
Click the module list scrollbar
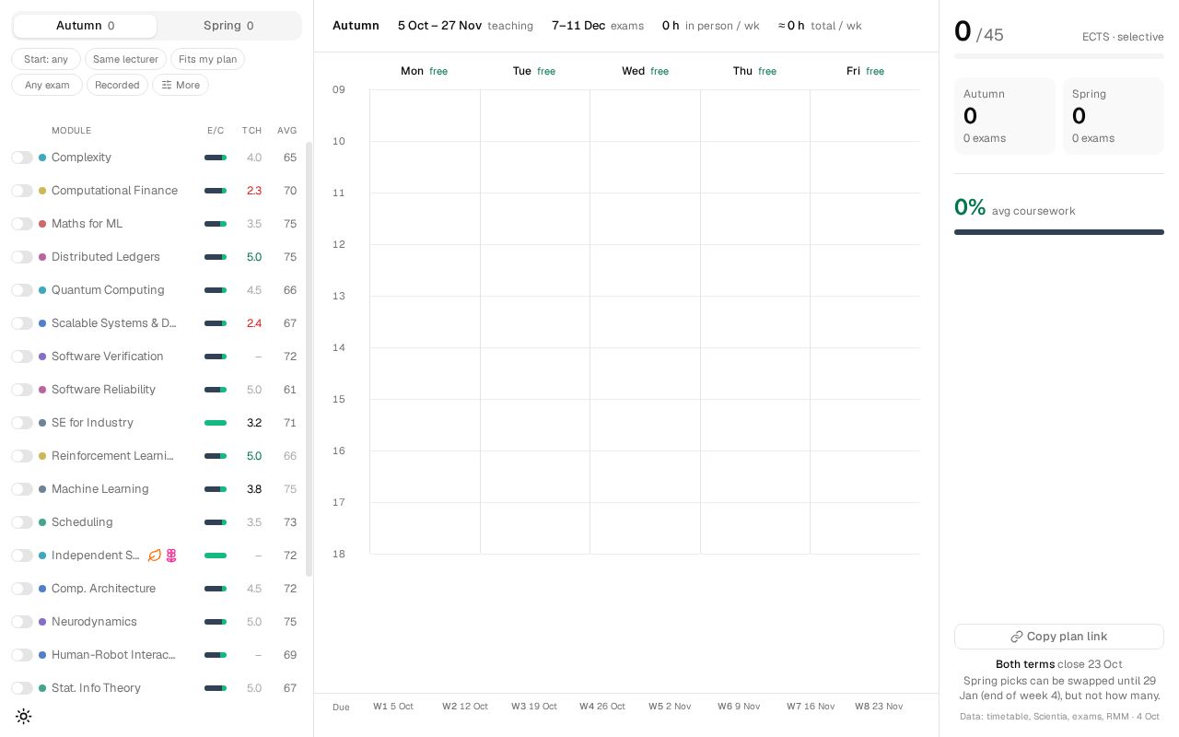click(309, 359)
